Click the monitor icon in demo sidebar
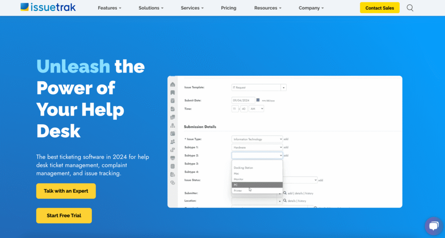The height and width of the screenshot is (238, 445). pos(173,158)
